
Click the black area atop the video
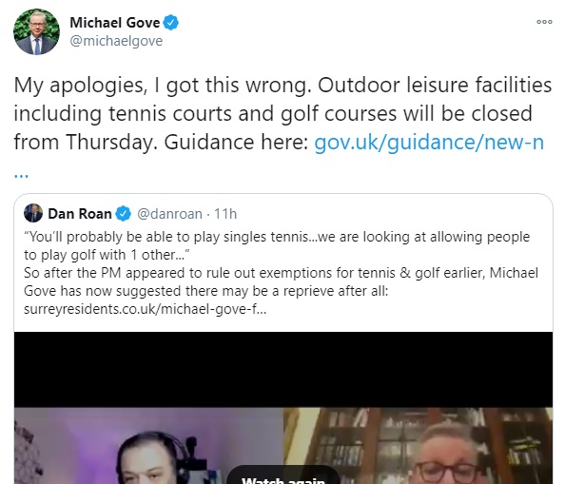click(x=283, y=370)
